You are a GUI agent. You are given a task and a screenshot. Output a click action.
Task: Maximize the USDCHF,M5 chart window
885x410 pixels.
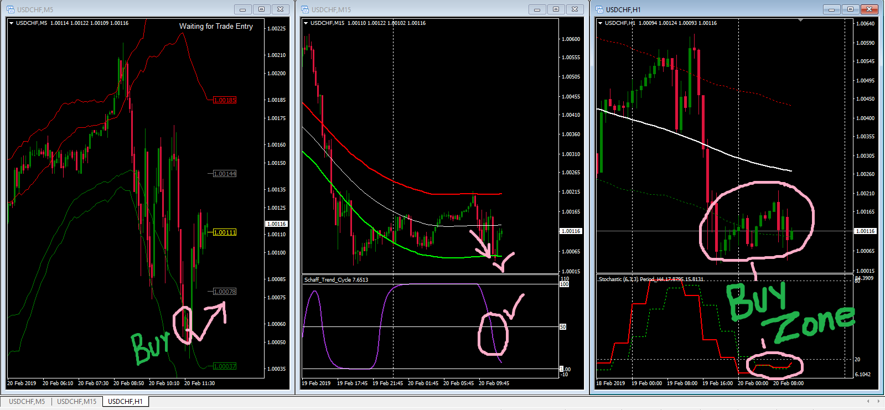(x=261, y=9)
